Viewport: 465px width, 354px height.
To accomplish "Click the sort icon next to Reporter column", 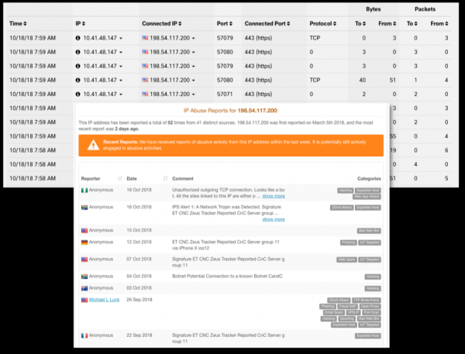I will tap(119, 178).
